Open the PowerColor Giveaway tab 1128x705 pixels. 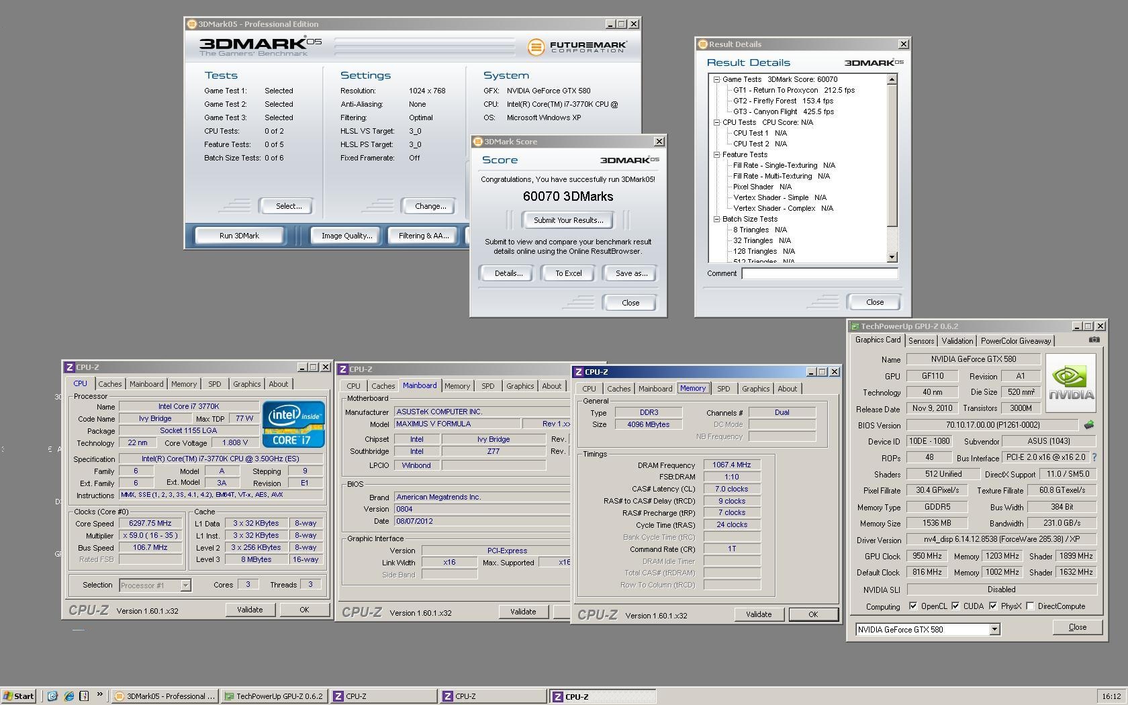click(x=1016, y=341)
